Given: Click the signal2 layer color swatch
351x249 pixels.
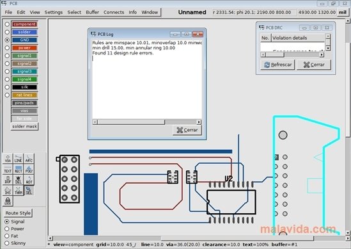Looking at the screenshot, I should (x=24, y=63).
